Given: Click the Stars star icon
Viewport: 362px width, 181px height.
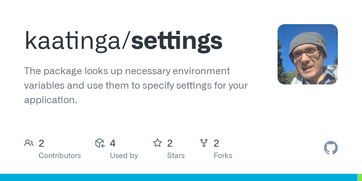Looking at the screenshot, I should 157,143.
